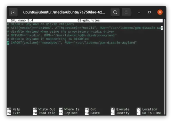Click the ^U Paste shortcut

tap(92, 113)
